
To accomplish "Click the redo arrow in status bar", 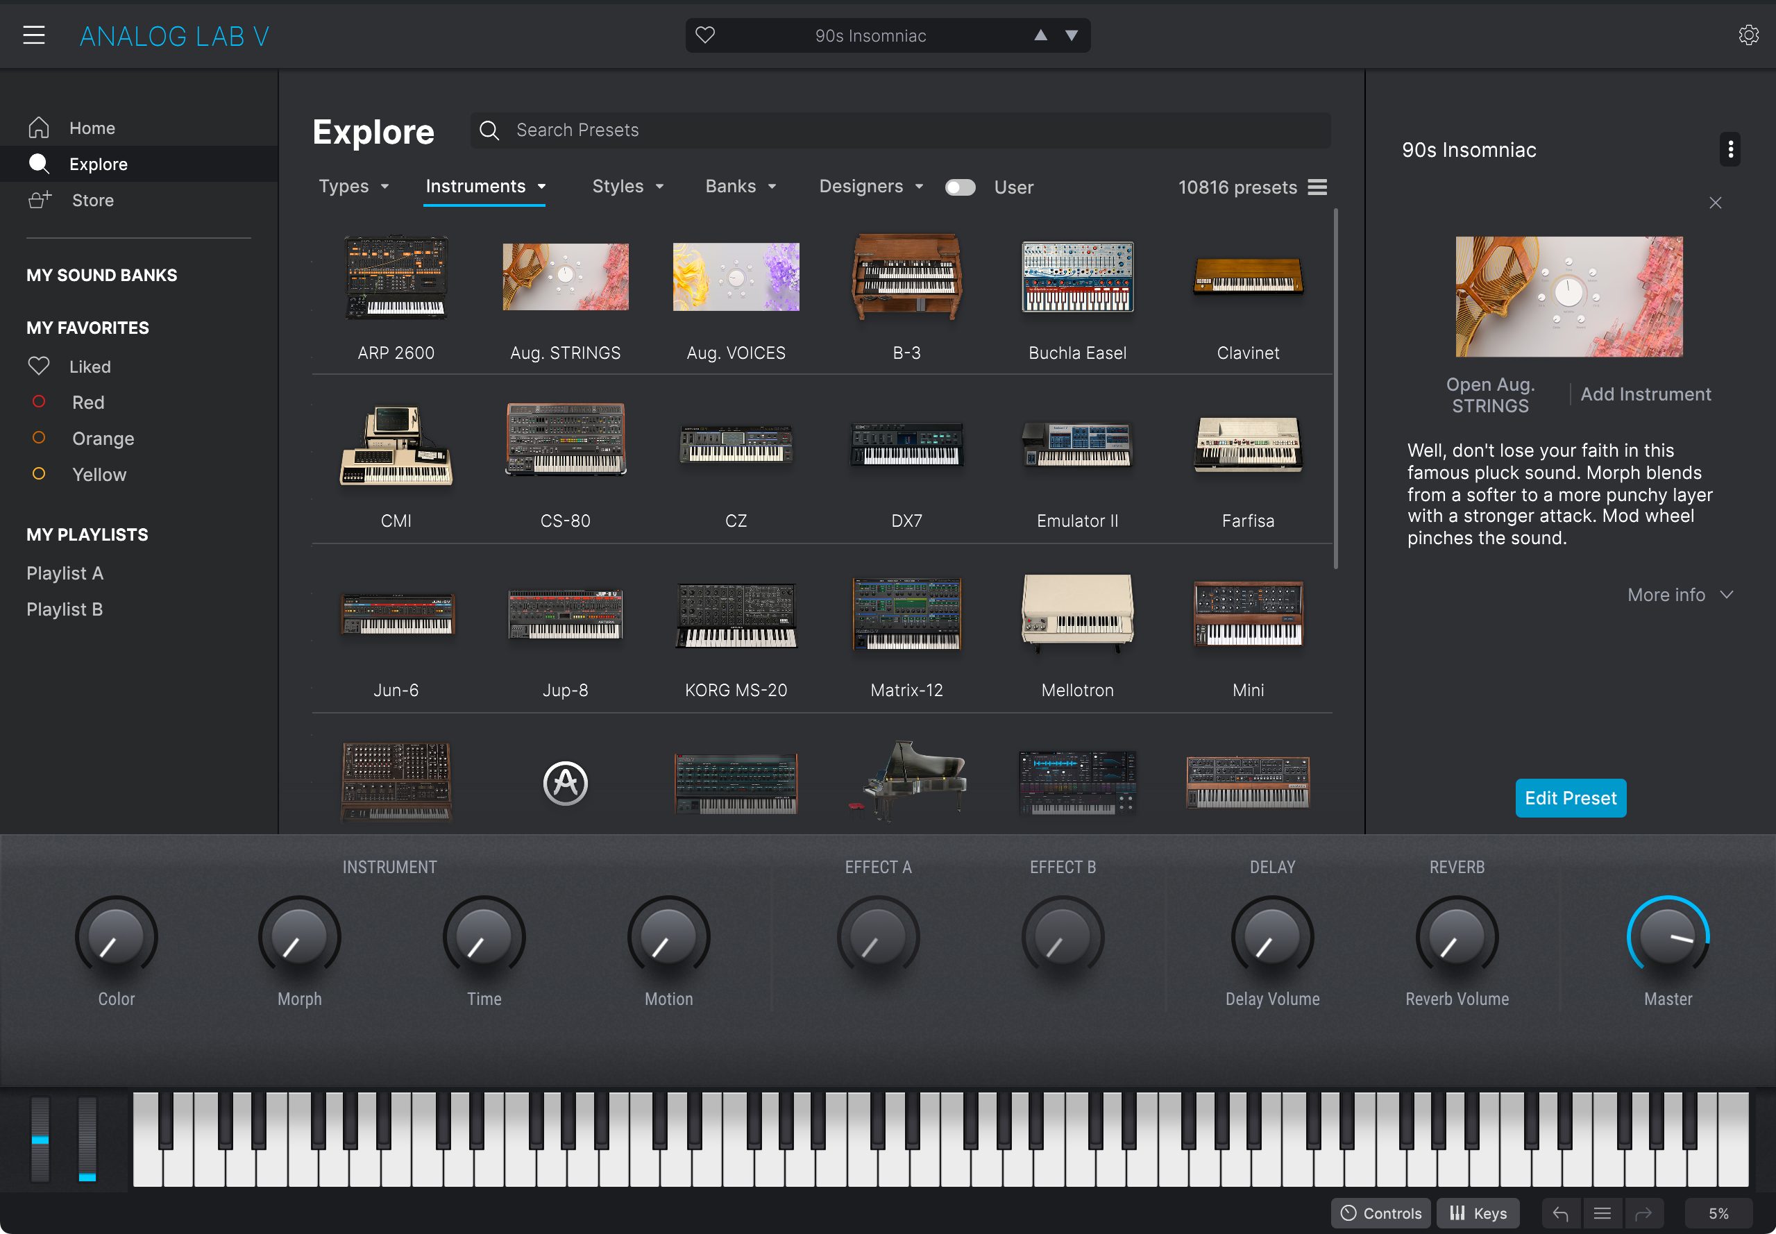I will tap(1643, 1213).
